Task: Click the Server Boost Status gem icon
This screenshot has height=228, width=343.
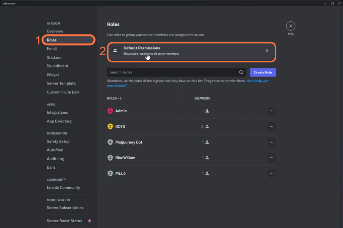Action: pos(89,221)
